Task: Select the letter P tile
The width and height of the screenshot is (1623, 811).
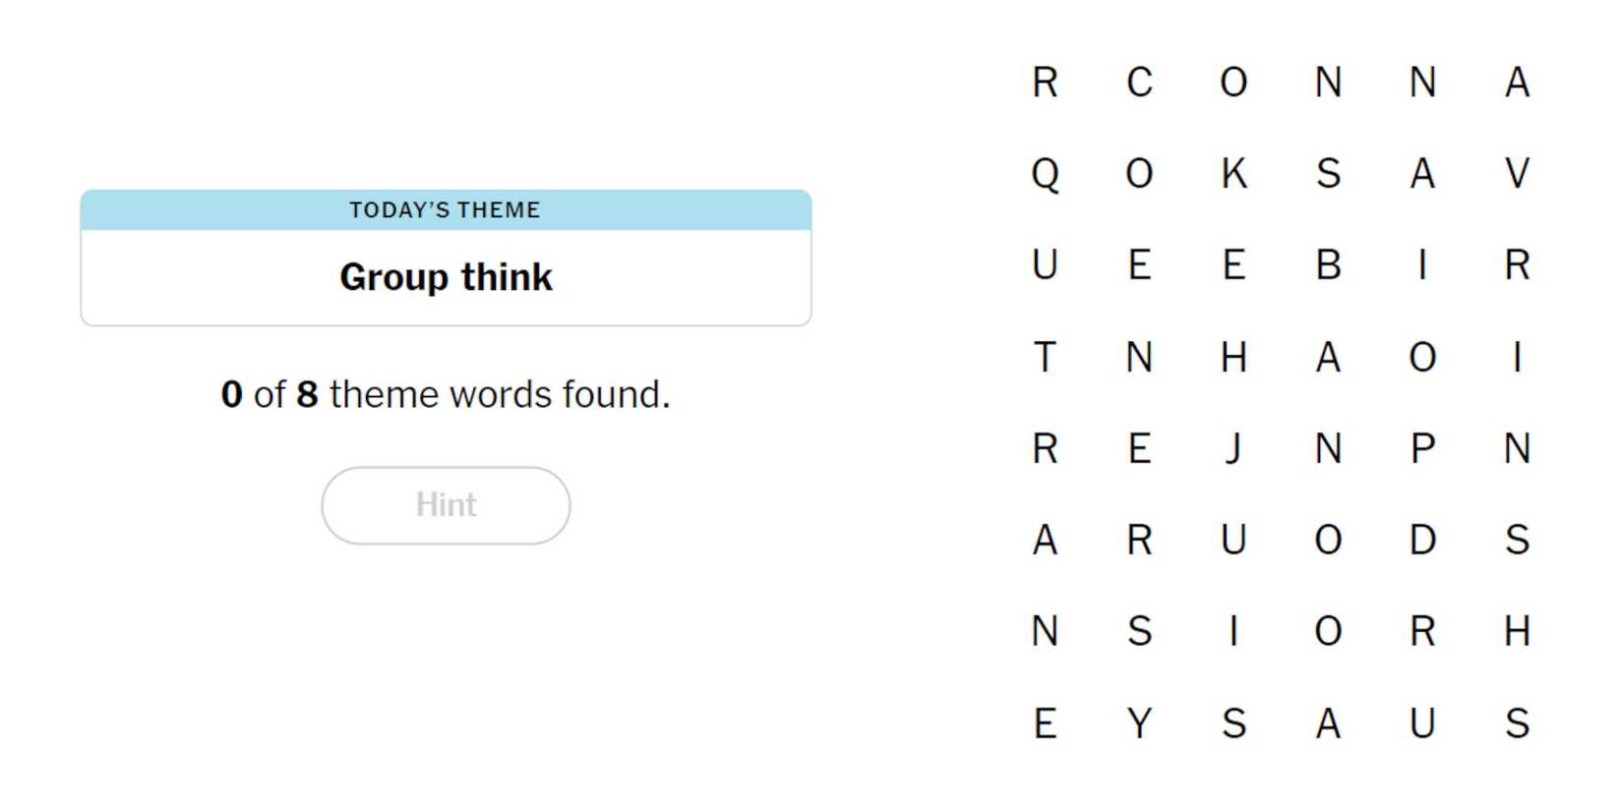Action: [x=1422, y=449]
